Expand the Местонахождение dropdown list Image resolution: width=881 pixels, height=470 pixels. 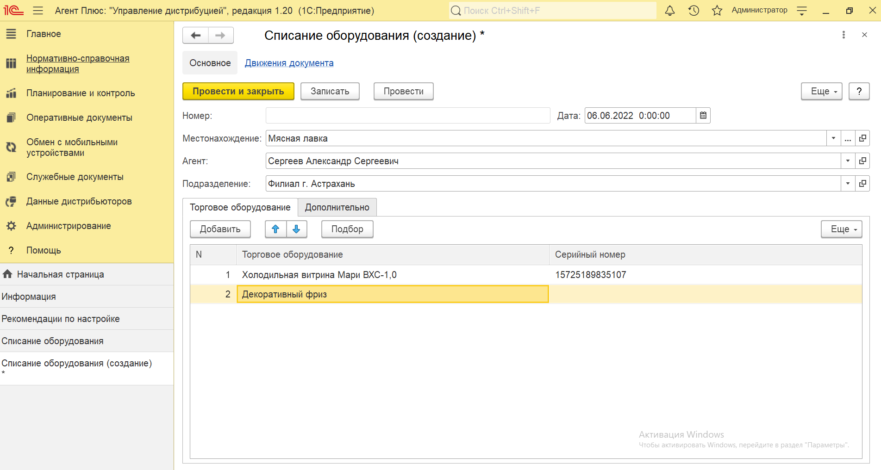(x=833, y=138)
